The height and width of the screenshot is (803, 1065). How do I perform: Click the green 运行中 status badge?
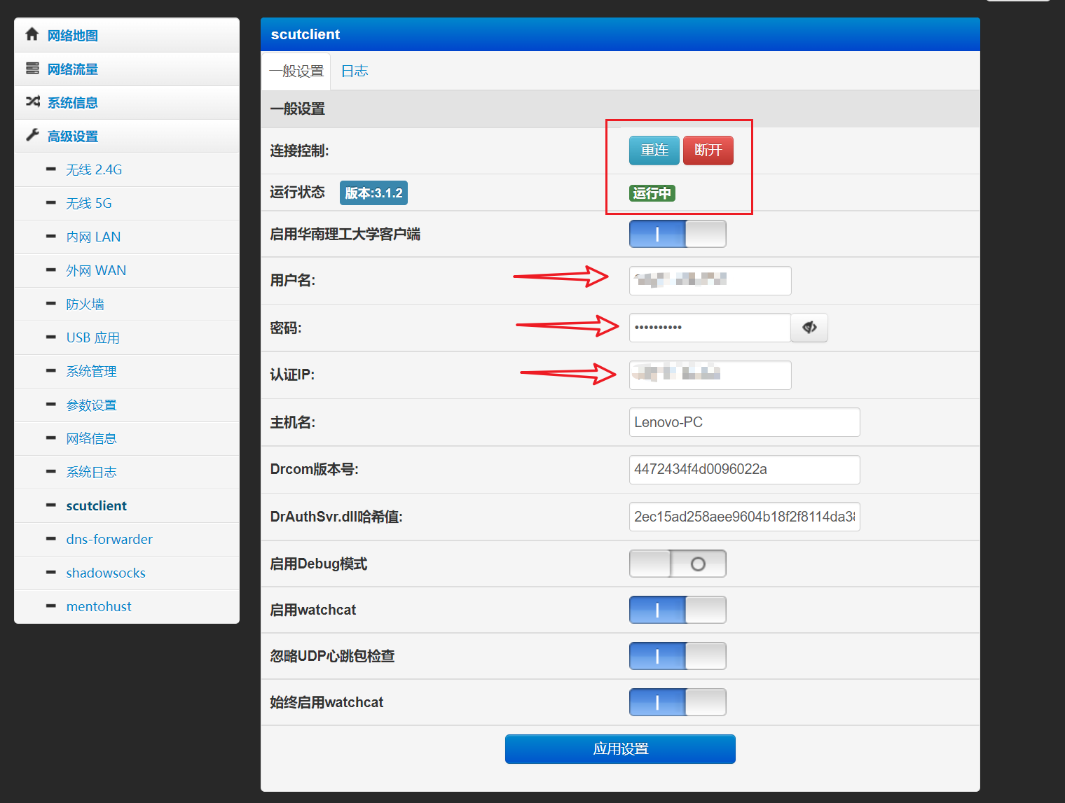point(652,193)
